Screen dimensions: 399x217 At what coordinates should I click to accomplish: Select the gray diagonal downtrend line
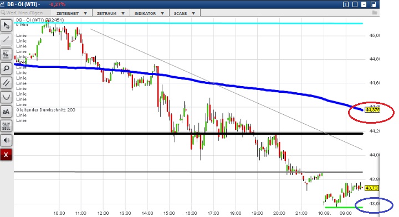226,89
